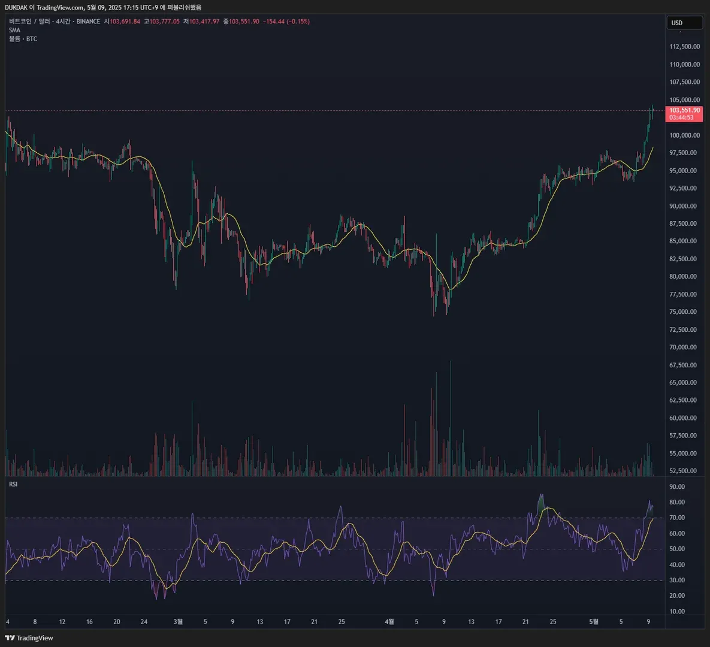Click the 100,000.00 price axis label

point(685,135)
